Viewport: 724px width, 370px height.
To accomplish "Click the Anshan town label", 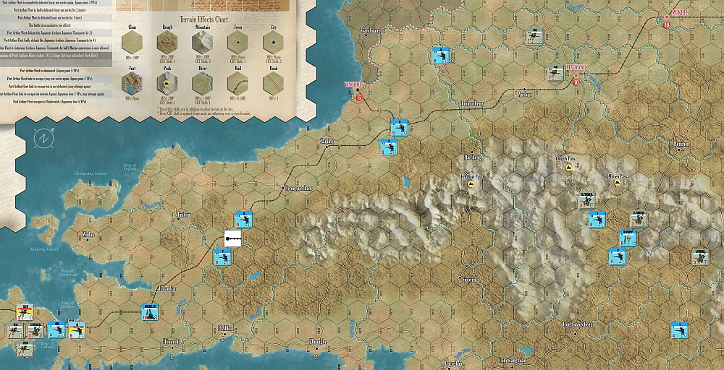I will 524,95.
